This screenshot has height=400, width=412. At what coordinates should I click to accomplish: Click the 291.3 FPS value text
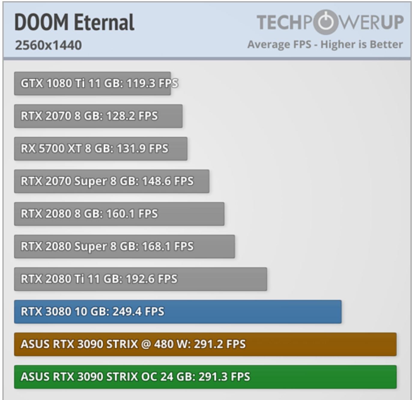pos(224,377)
